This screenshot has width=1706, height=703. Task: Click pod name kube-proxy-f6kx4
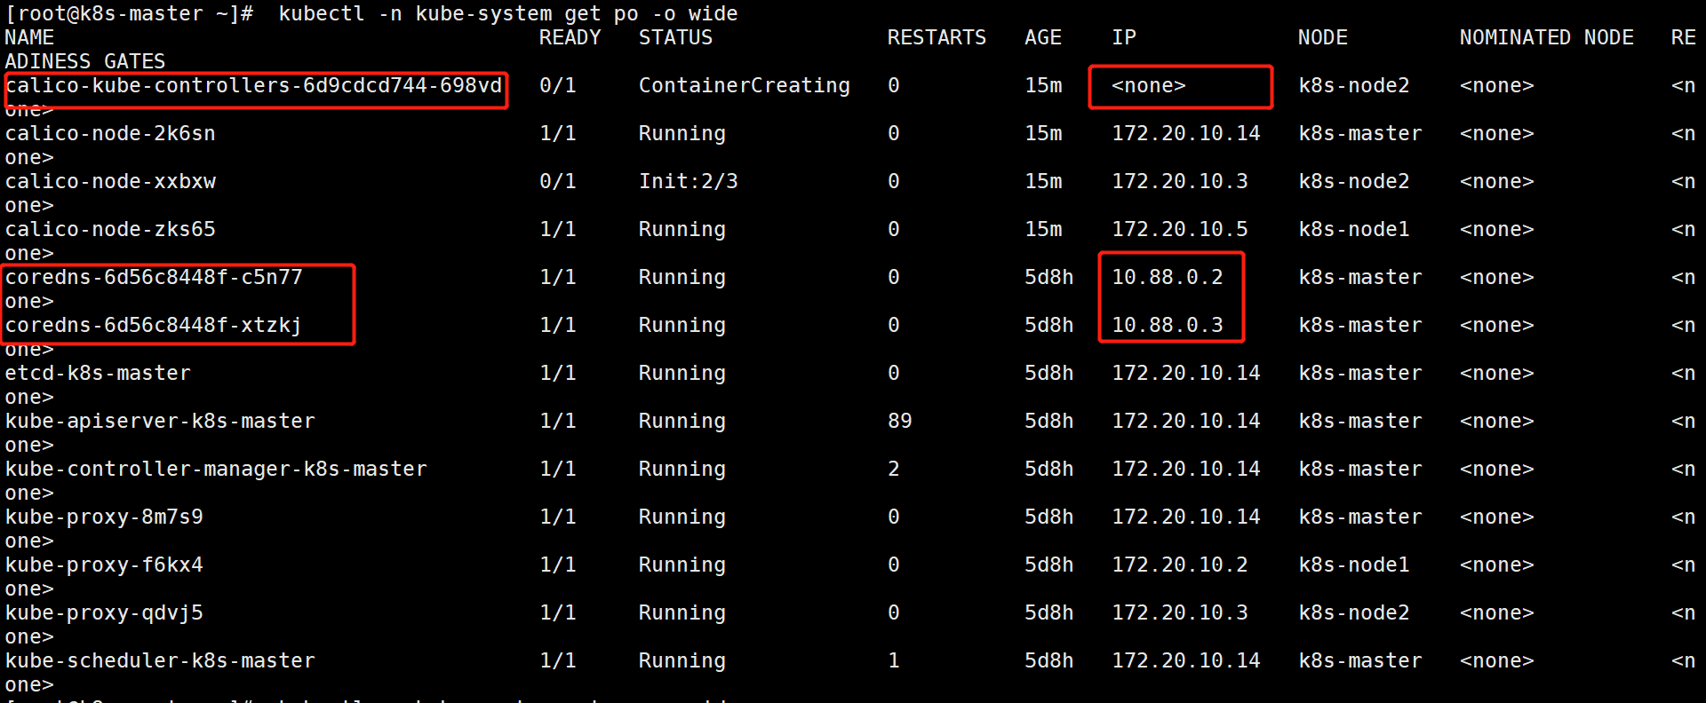click(x=104, y=565)
